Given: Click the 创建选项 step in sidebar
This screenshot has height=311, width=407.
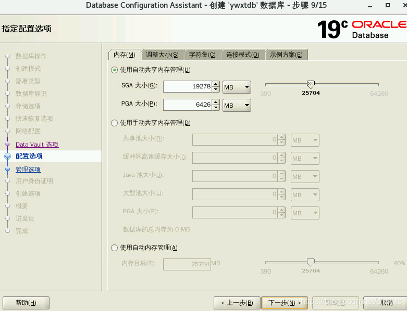Looking at the screenshot, I should [x=28, y=193].
